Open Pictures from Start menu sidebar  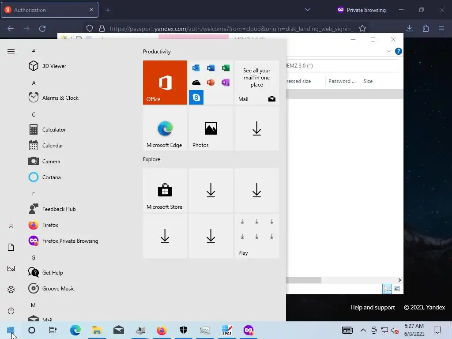[x=11, y=268]
